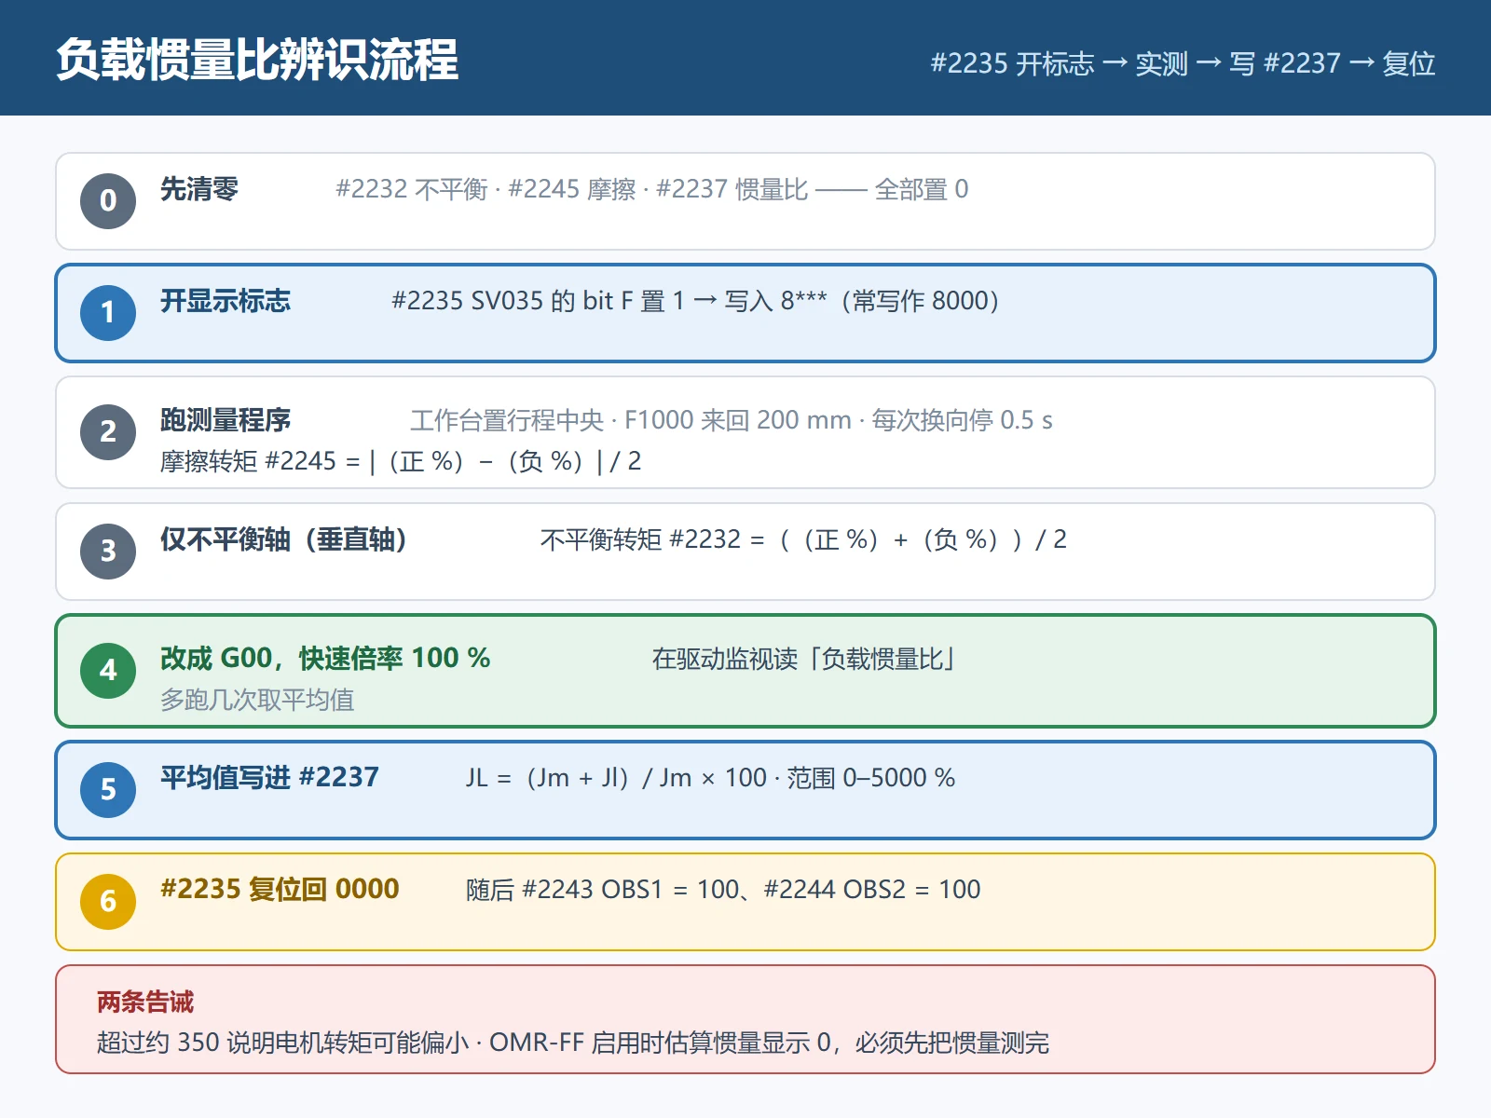
Task: Click the step 0 number circle
Action: (108, 201)
